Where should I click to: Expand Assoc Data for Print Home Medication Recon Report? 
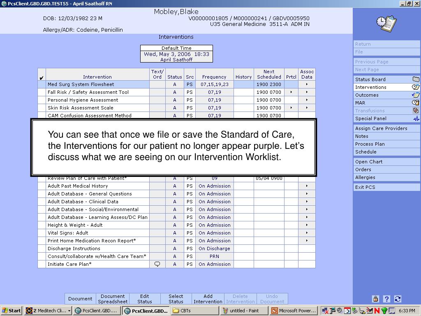(307, 241)
